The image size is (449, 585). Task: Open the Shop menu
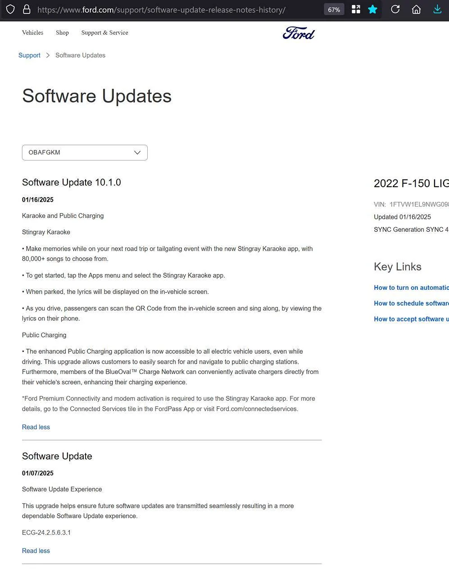pos(62,32)
